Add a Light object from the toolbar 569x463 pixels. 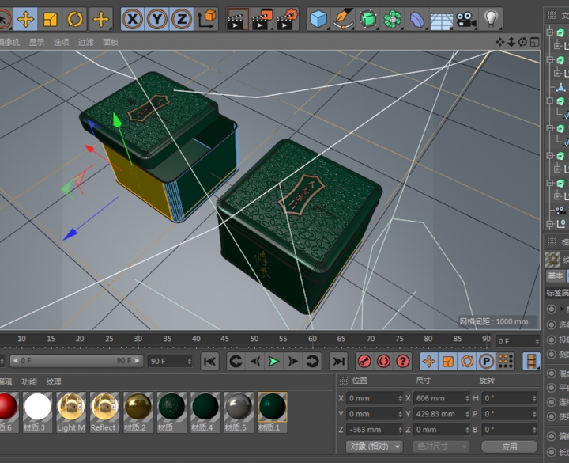pos(491,18)
